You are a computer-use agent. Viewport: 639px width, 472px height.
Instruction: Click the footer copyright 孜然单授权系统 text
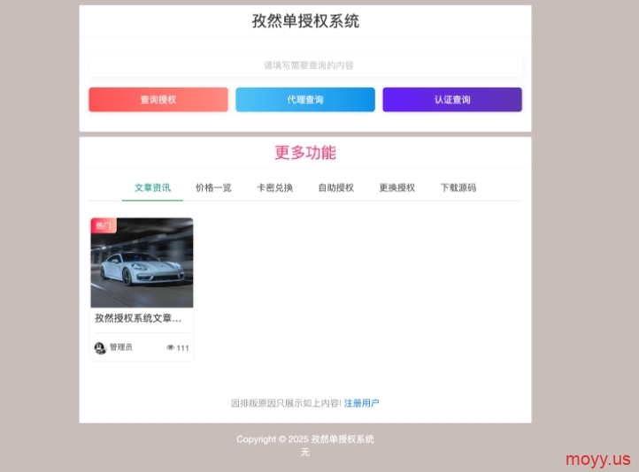(342, 439)
